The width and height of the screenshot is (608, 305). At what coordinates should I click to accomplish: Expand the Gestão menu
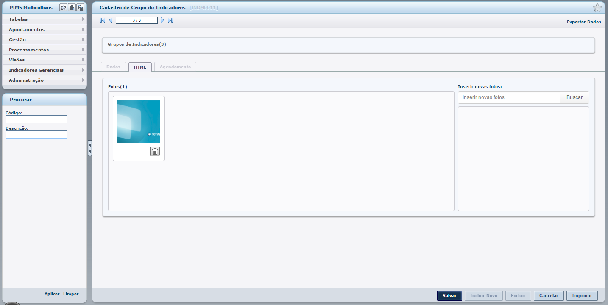point(45,39)
